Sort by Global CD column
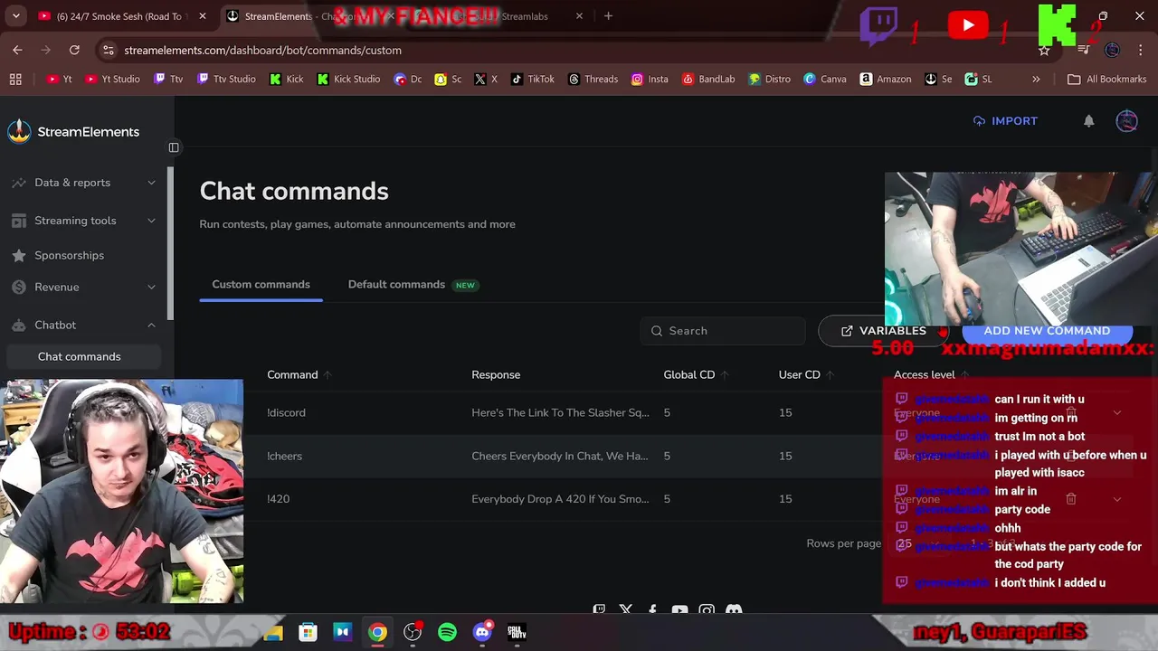Image resolution: width=1158 pixels, height=651 pixels. [696, 374]
